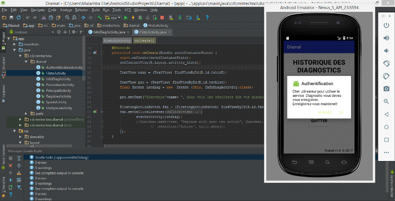Click the green Run app button

click(126, 17)
